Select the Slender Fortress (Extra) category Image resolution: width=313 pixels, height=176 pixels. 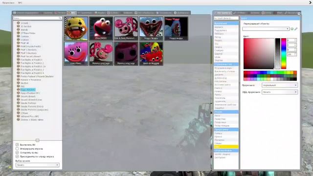click(x=32, y=107)
